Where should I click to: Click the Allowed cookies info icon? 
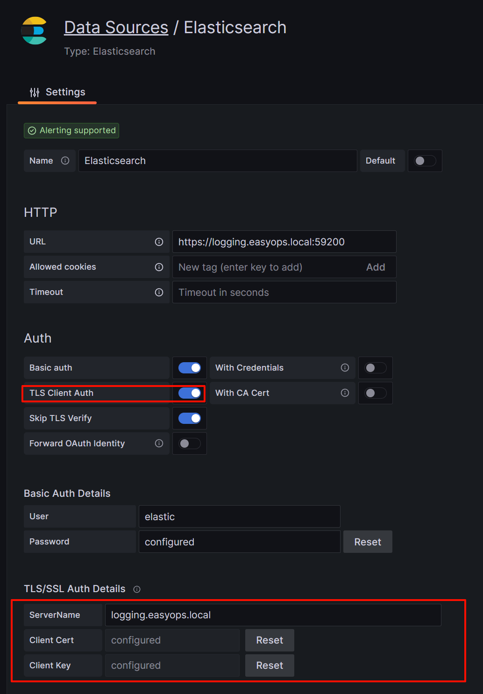(x=159, y=267)
